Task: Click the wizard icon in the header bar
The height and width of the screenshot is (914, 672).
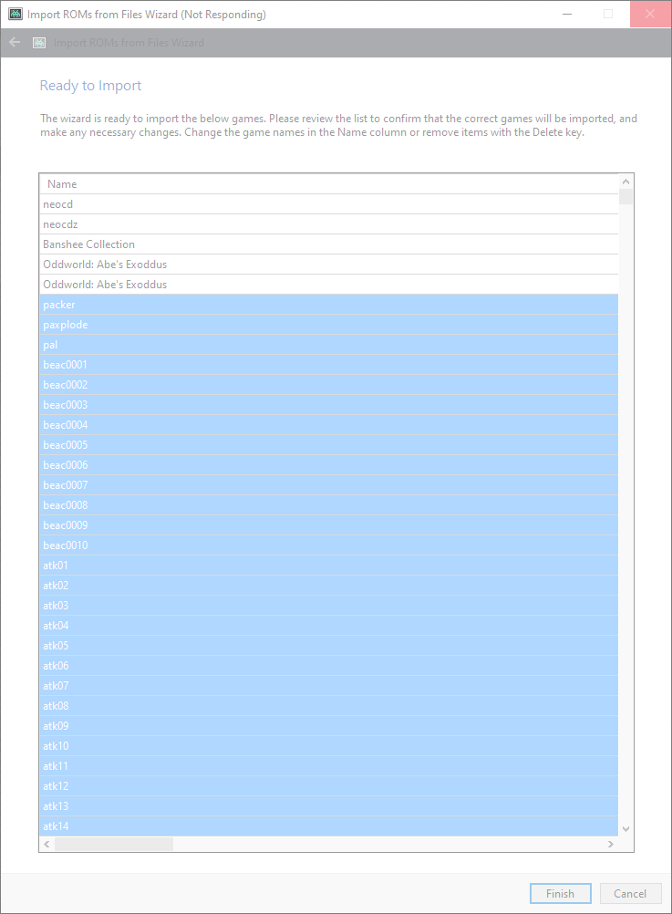Action: tap(39, 43)
